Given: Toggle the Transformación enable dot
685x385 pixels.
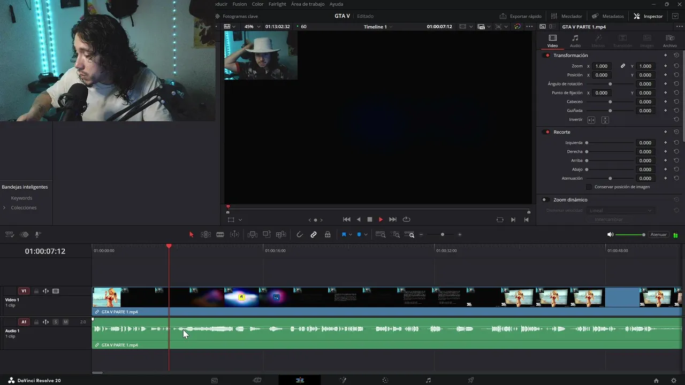Looking at the screenshot, I should click(547, 56).
